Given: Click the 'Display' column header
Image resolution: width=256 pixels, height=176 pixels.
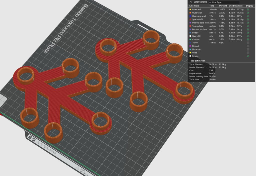Looking at the screenshot, I should point(250,6).
